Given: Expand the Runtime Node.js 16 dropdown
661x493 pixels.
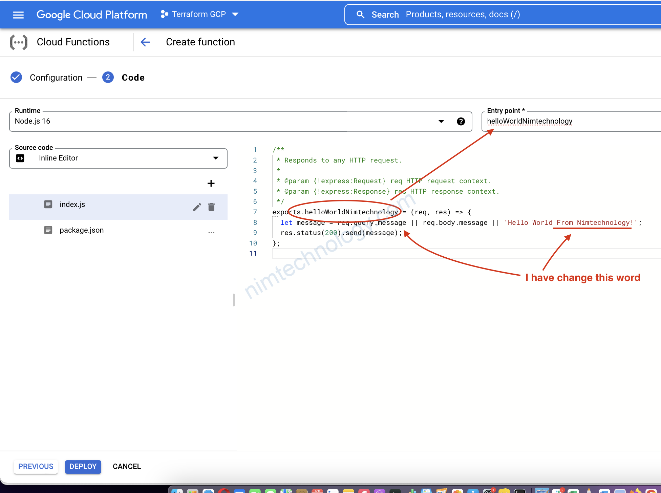Looking at the screenshot, I should 441,122.
